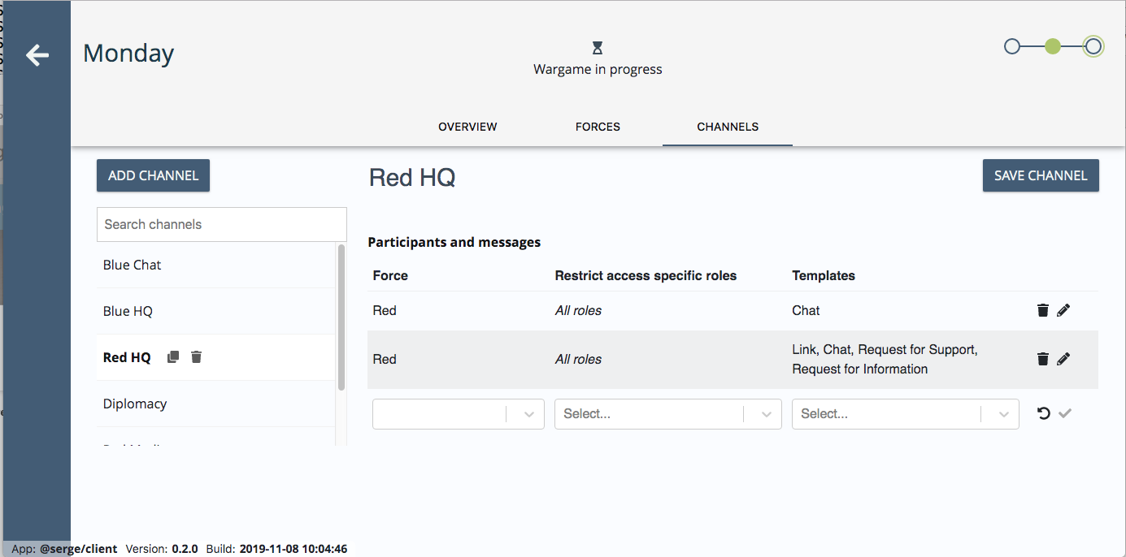Open the Force selection dropdown

pos(459,414)
